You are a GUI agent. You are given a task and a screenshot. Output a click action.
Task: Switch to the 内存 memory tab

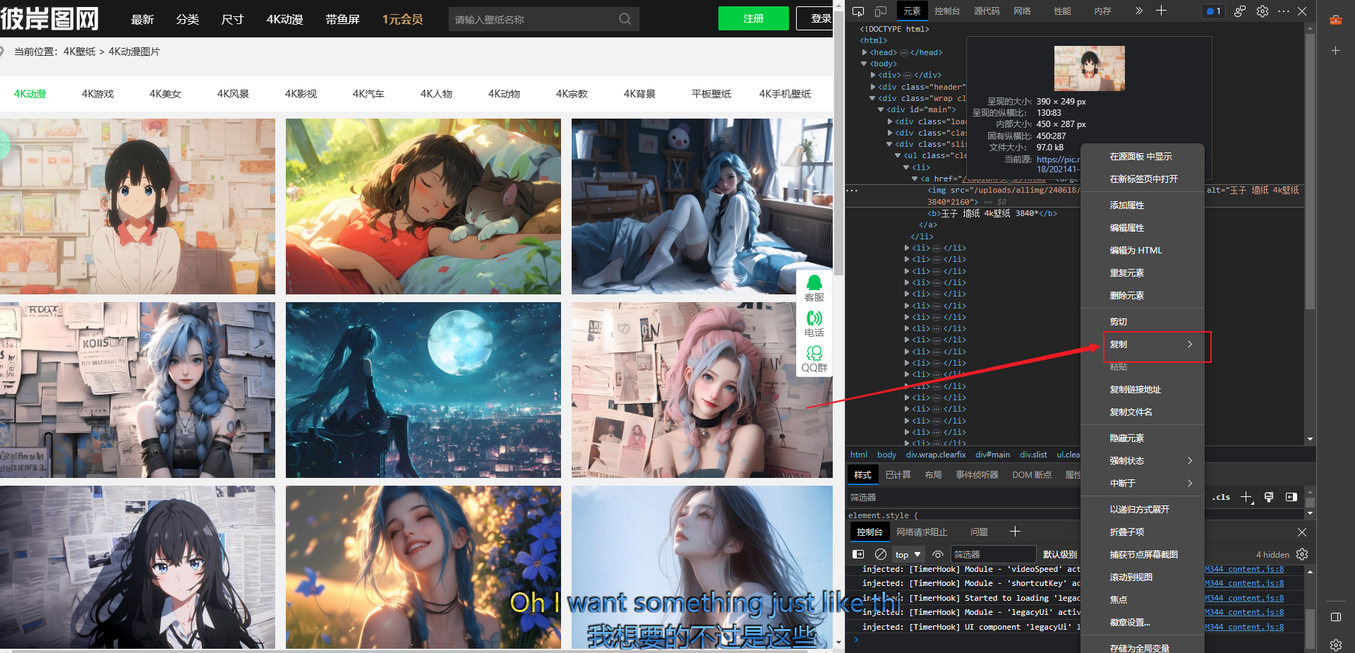1102,11
